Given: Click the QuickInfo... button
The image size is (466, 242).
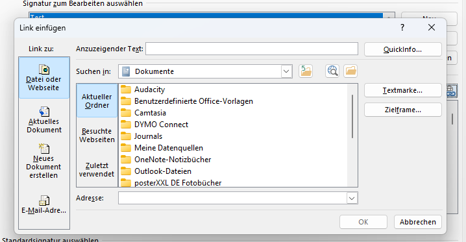Looking at the screenshot, I should click(x=402, y=49).
